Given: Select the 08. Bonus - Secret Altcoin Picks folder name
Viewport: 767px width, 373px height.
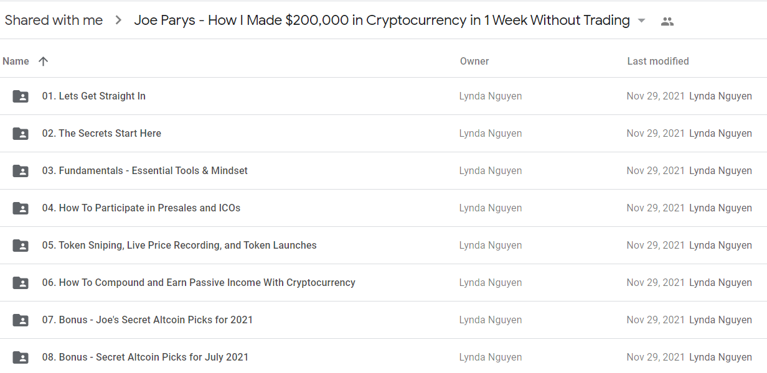Looking at the screenshot, I should pos(145,357).
